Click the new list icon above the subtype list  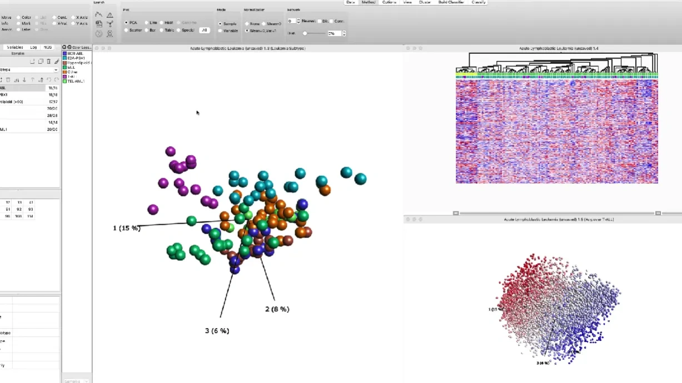click(32, 61)
